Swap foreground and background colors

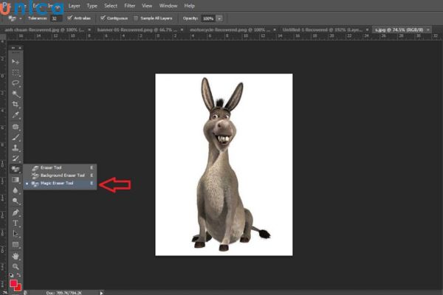(x=18, y=275)
